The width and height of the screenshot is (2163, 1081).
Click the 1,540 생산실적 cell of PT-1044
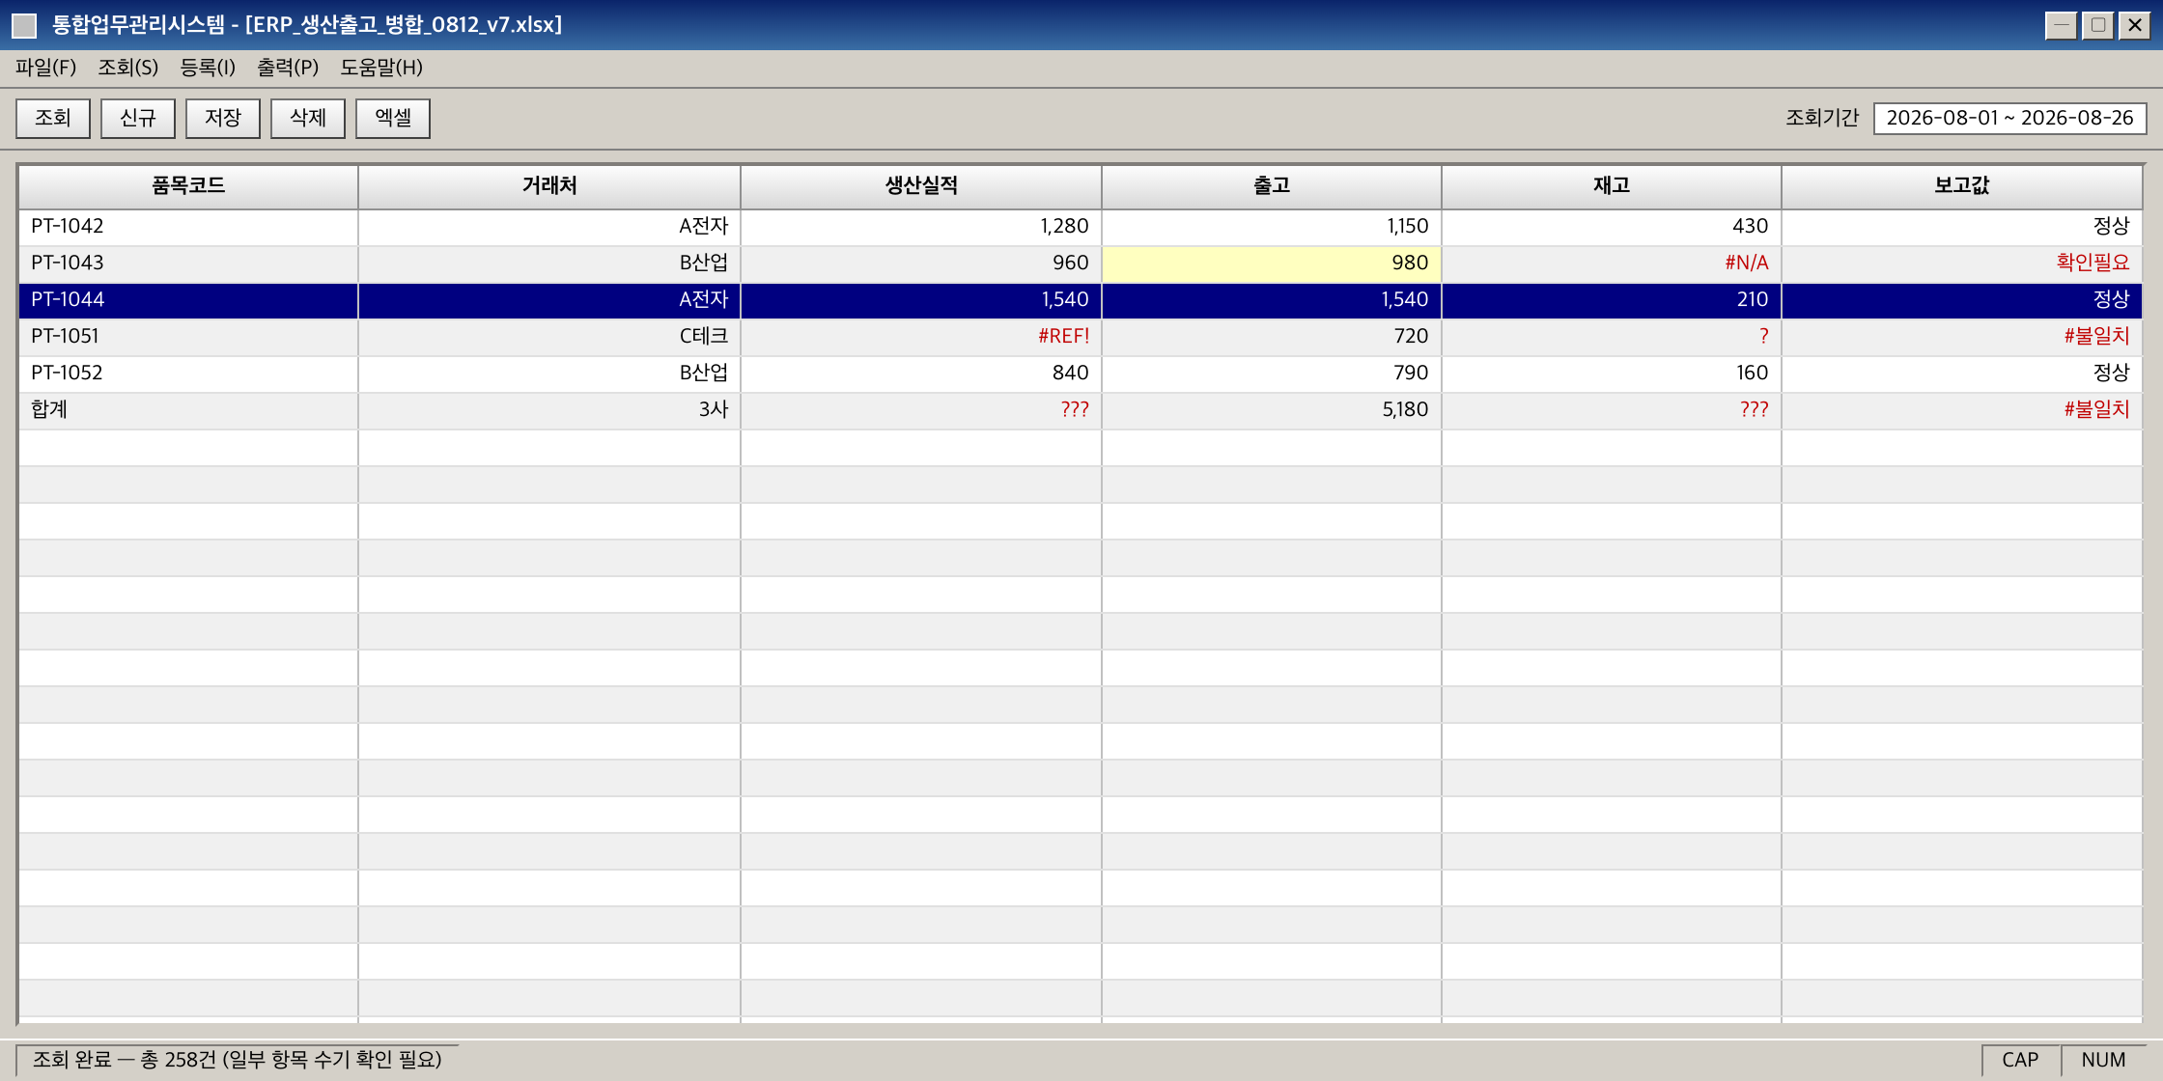[921, 300]
